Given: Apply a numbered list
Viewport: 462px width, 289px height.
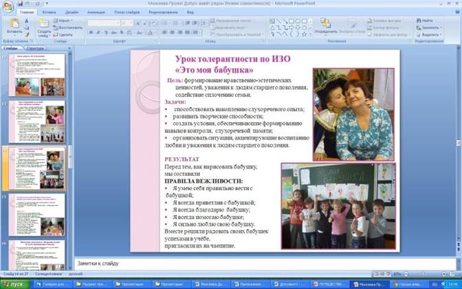Looking at the screenshot, I should click(177, 23).
